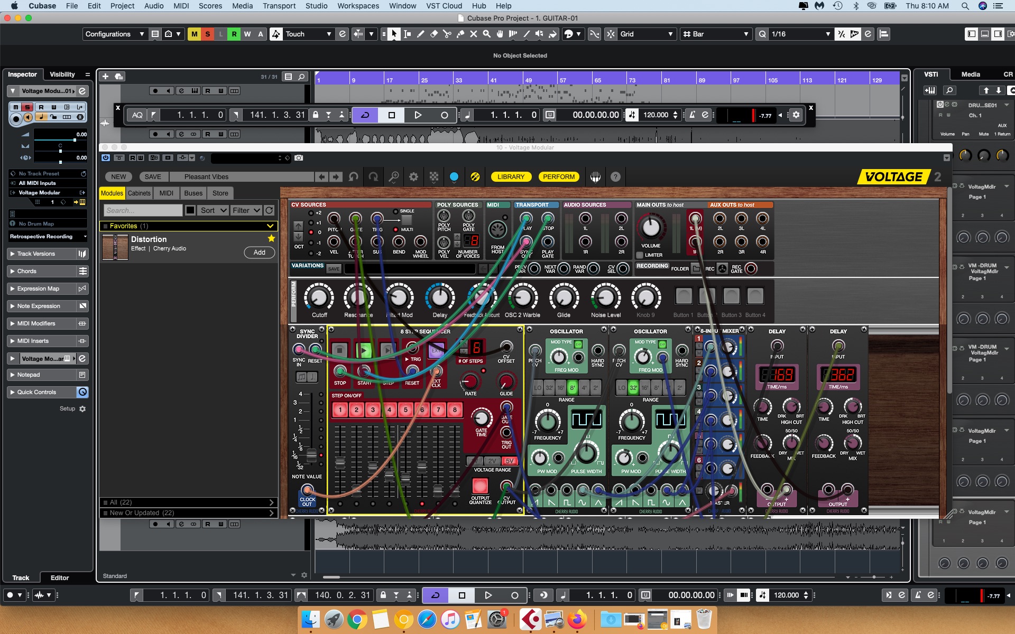This screenshot has width=1015, height=634.
Task: Toggle the green Read automation R button
Action: point(234,34)
